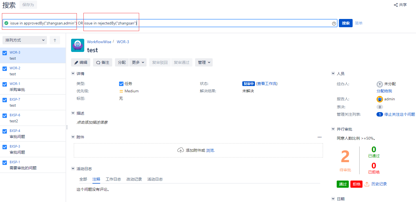Click the admin reporter avatar icon
Screen dimensions: 416x202
(x=380, y=99)
